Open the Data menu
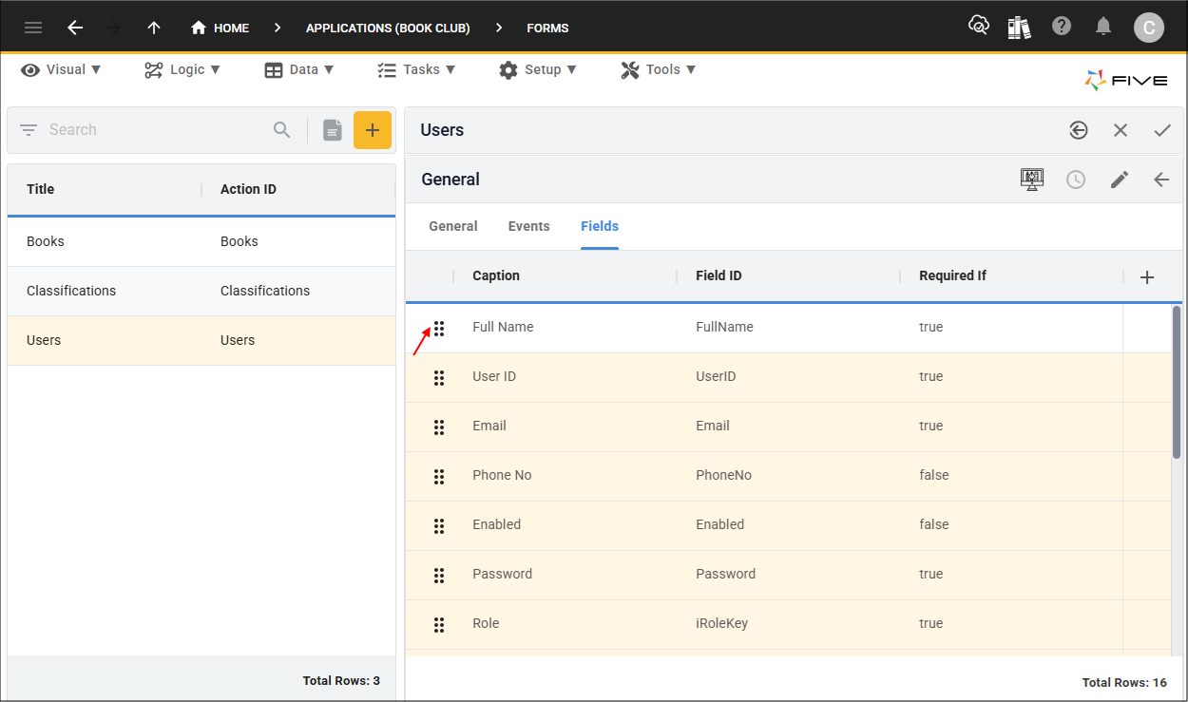1188x702 pixels. 299,69
